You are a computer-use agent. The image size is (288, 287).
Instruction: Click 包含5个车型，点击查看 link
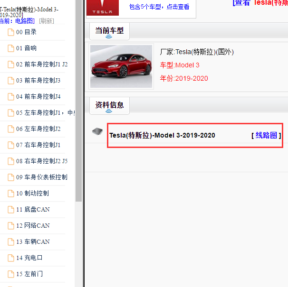[x=159, y=7]
